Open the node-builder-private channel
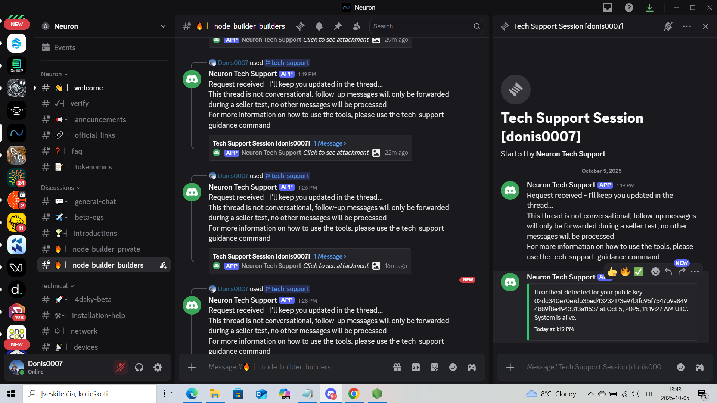 tap(104, 249)
